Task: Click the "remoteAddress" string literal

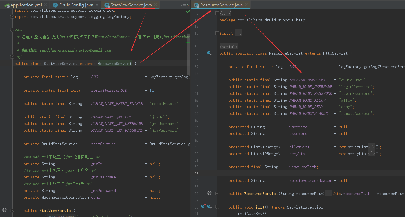Action: [355, 113]
